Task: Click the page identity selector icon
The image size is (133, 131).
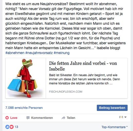Action: click(121, 117)
